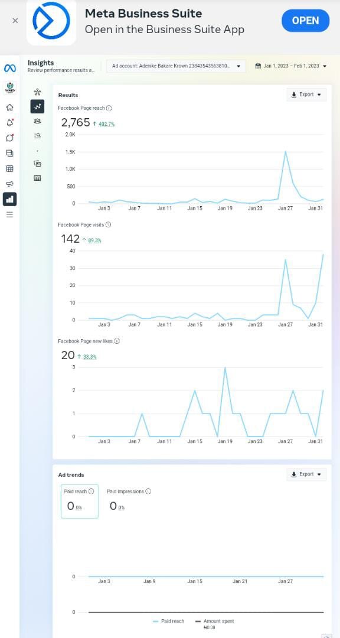
Task: Expand the Export dropdown in Ad trends
Action: pyautogui.click(x=306, y=474)
